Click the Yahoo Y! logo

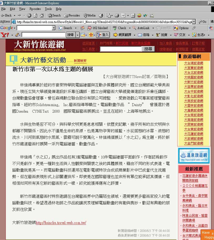click(x=5, y=35)
